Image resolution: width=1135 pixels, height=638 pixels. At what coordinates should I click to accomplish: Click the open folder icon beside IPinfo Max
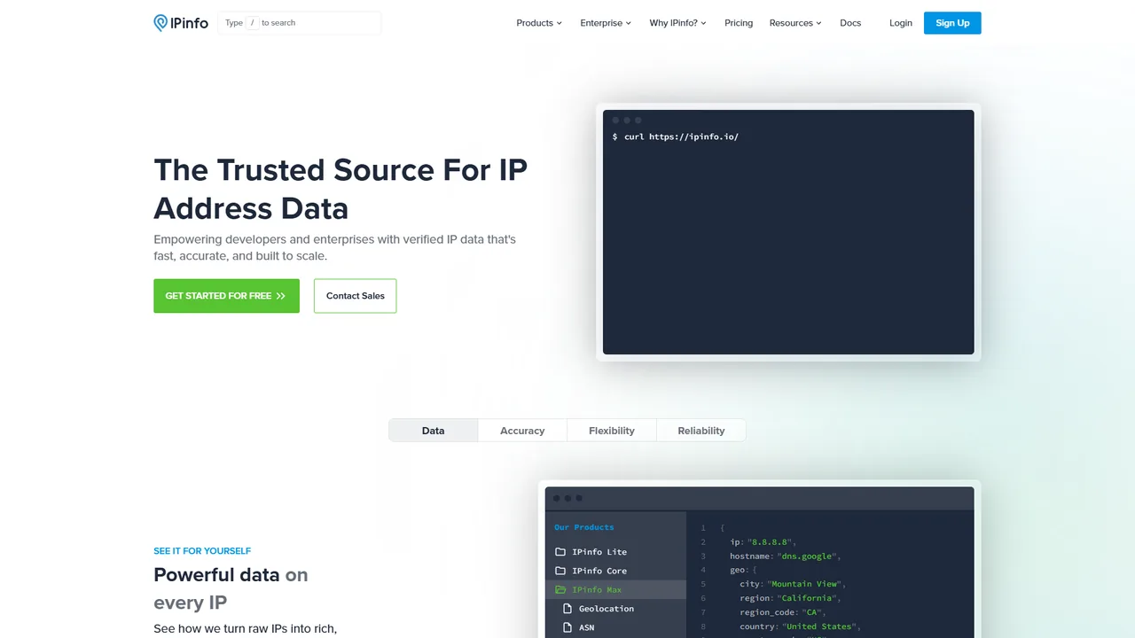pyautogui.click(x=560, y=589)
